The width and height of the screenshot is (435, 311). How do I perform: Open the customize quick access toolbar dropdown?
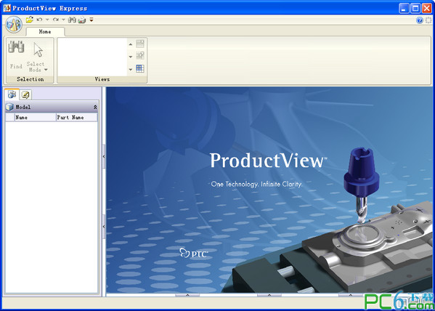[x=92, y=20]
